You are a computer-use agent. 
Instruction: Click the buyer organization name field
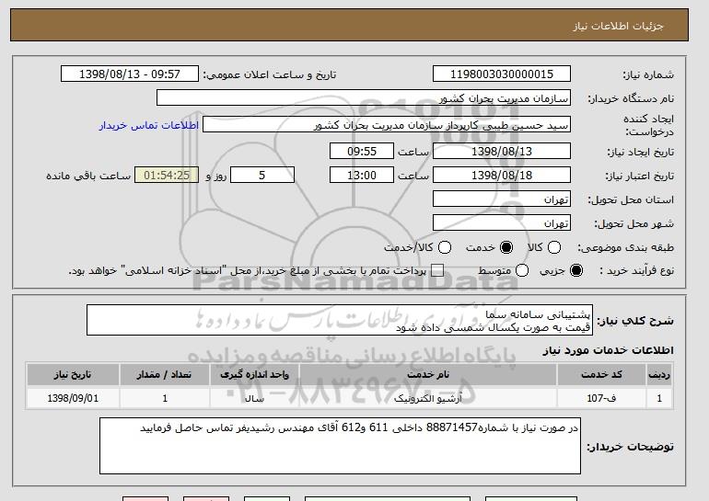(364, 98)
